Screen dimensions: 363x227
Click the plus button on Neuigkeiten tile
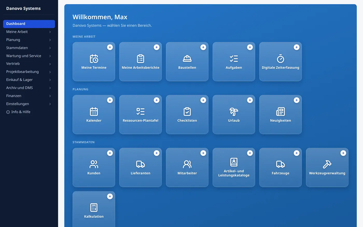297,100
